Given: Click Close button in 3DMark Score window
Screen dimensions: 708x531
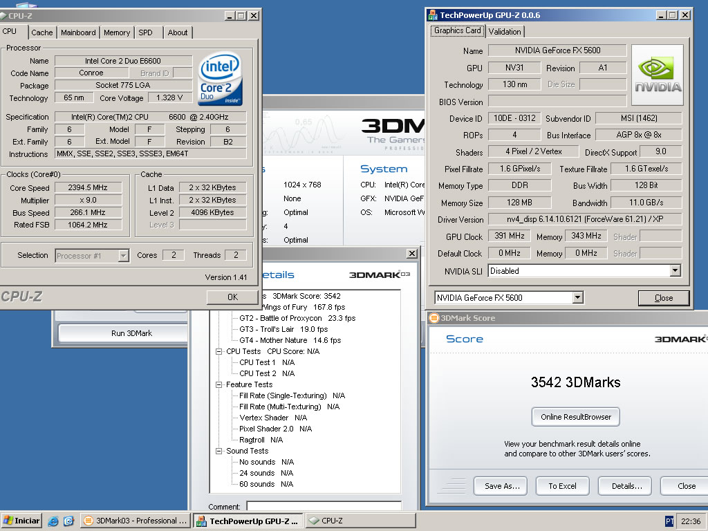Looking at the screenshot, I should [x=686, y=486].
